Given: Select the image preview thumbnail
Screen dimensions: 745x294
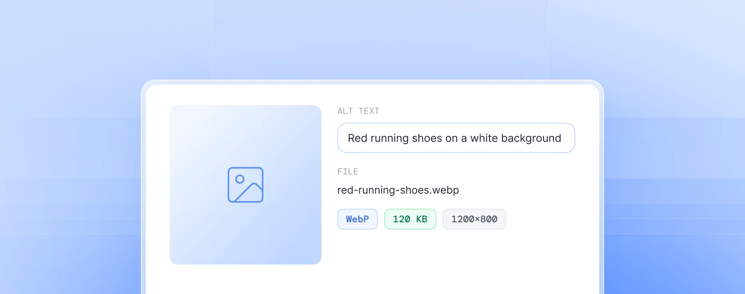Looking at the screenshot, I should pyautogui.click(x=246, y=185).
